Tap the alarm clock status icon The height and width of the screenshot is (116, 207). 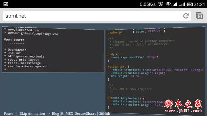160,4
